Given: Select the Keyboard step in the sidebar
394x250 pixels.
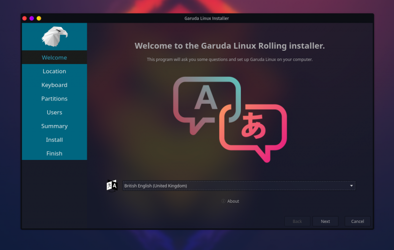Looking at the screenshot, I should (x=55, y=85).
